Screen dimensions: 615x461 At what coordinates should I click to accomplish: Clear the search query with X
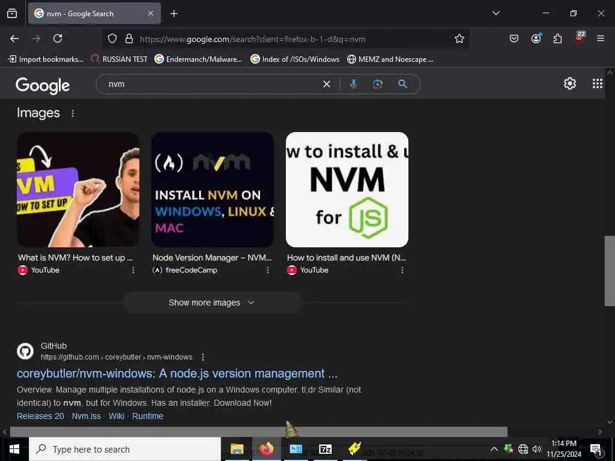[326, 84]
